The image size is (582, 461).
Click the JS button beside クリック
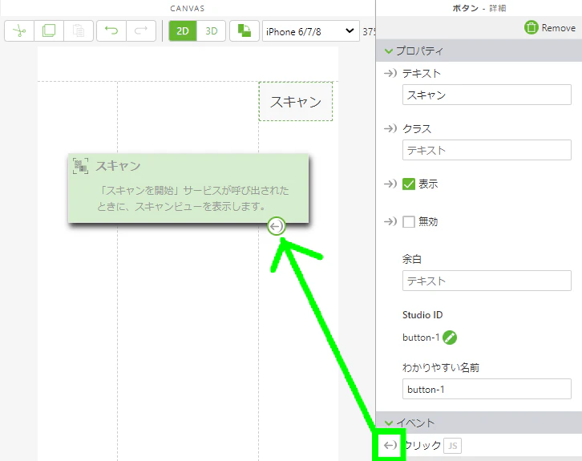[452, 446]
